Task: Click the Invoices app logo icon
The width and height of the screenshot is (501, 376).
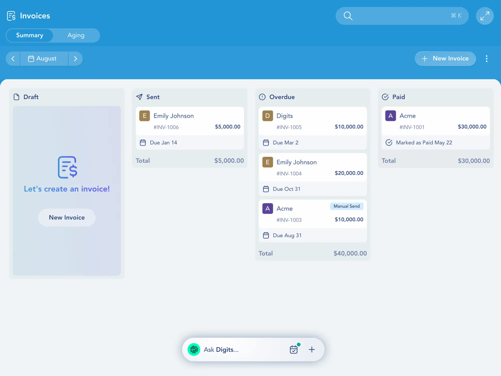Action: click(x=11, y=16)
